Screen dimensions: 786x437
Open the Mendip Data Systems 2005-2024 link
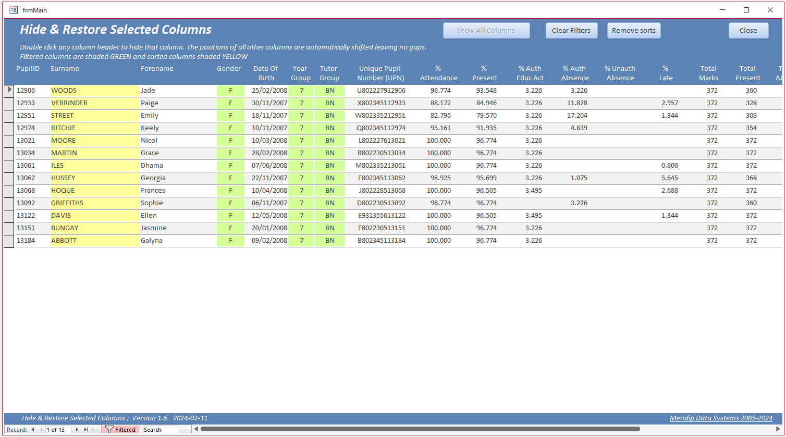(721, 418)
